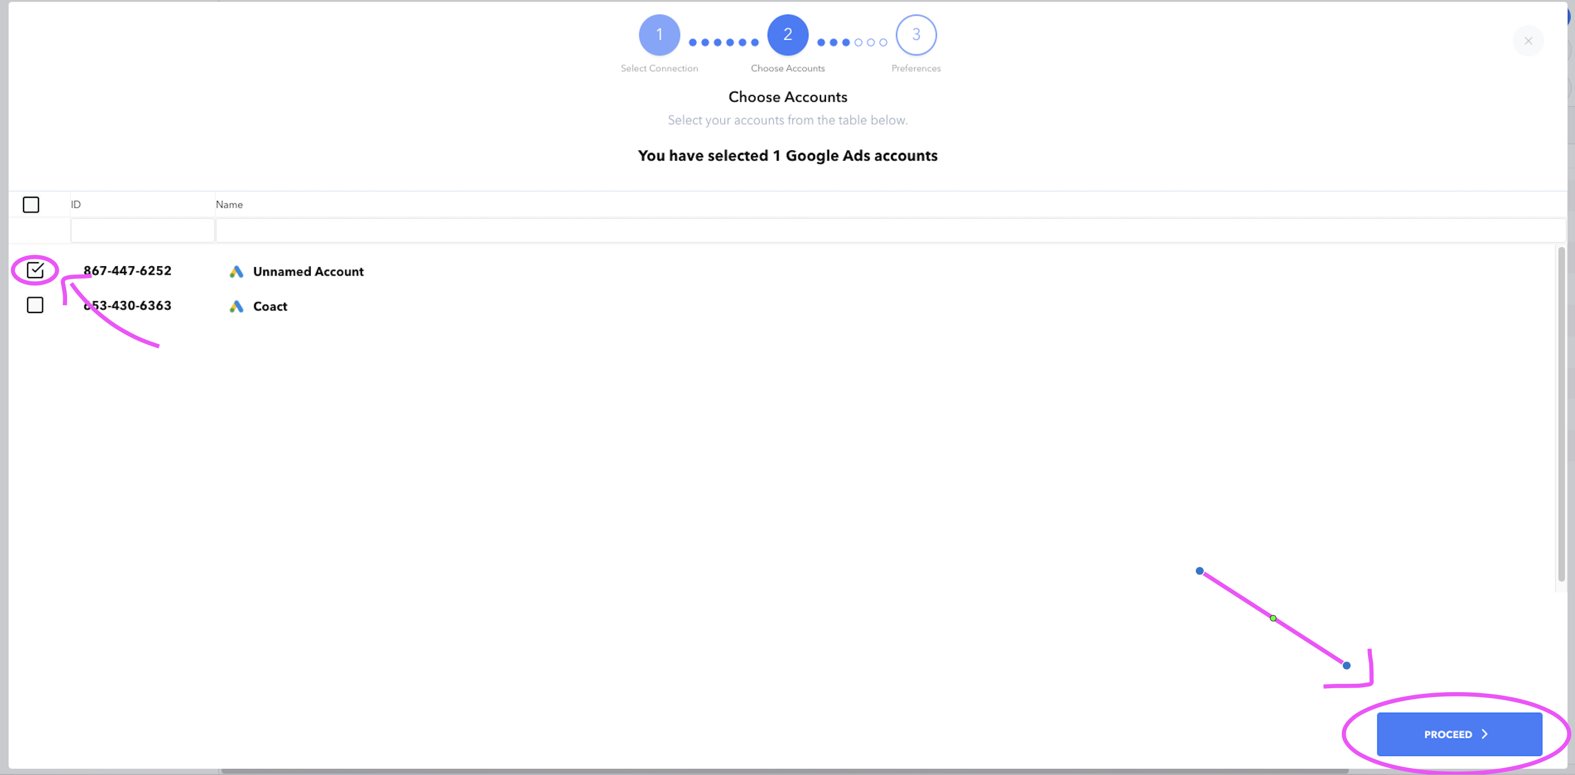Click the Google Ads icon beside Coact
The width and height of the screenshot is (1575, 775).
pyautogui.click(x=237, y=306)
